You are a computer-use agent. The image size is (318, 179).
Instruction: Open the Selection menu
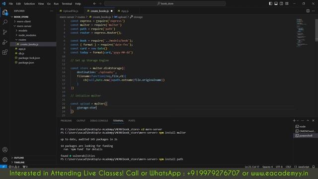(x=29, y=3)
